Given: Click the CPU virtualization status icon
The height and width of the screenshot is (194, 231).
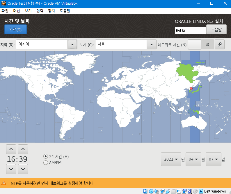Looking at the screenshot, I should pos(190,191).
